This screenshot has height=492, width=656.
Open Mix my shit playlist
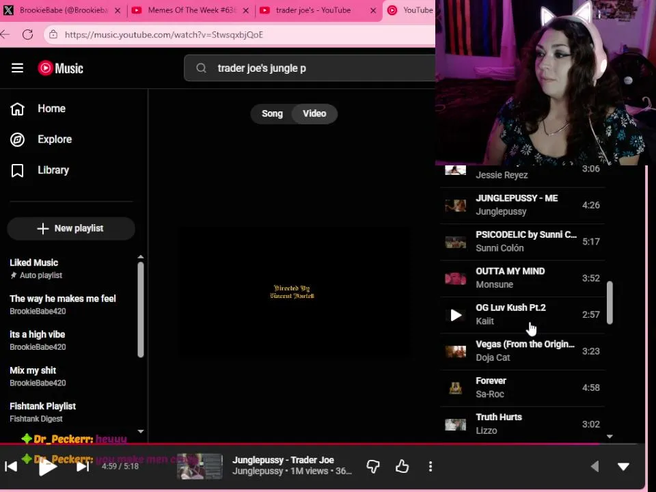pyautogui.click(x=71, y=377)
